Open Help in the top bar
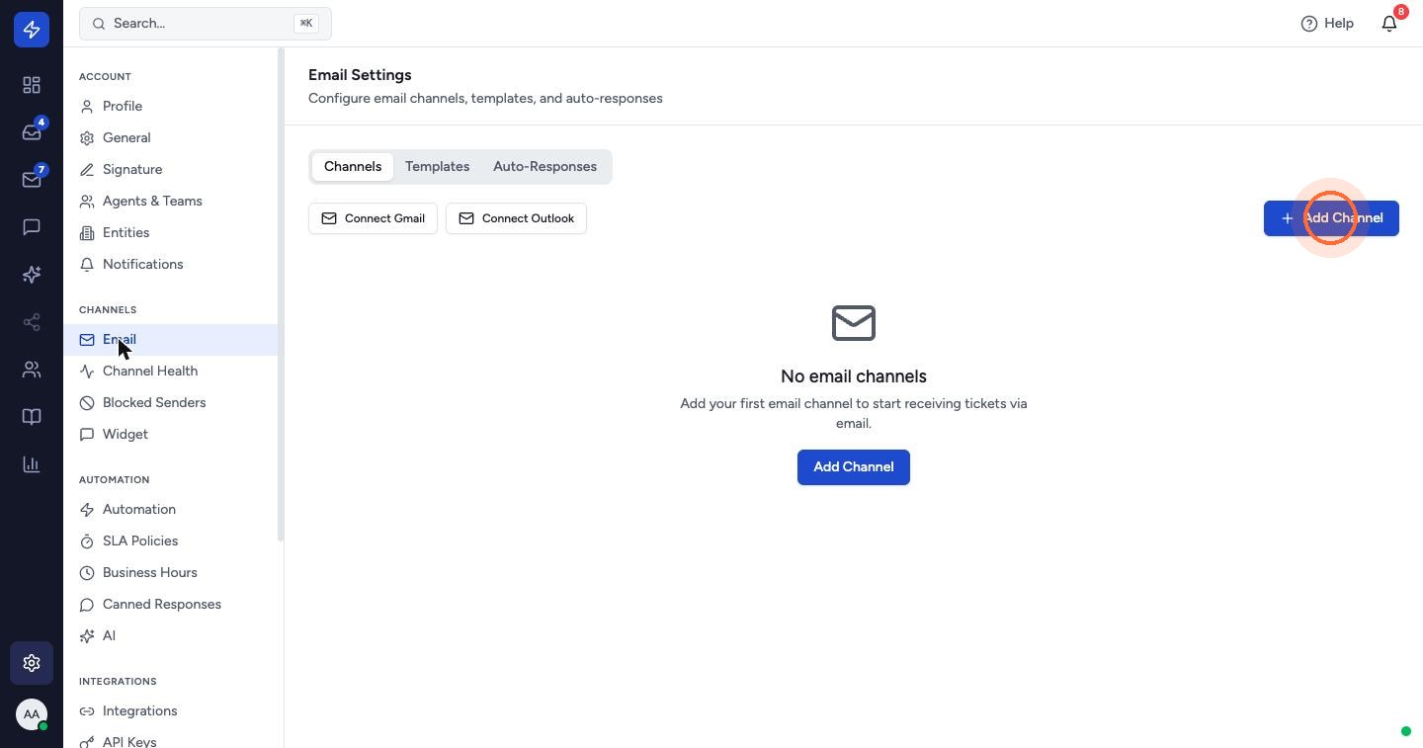The image size is (1423, 748). 1327,24
